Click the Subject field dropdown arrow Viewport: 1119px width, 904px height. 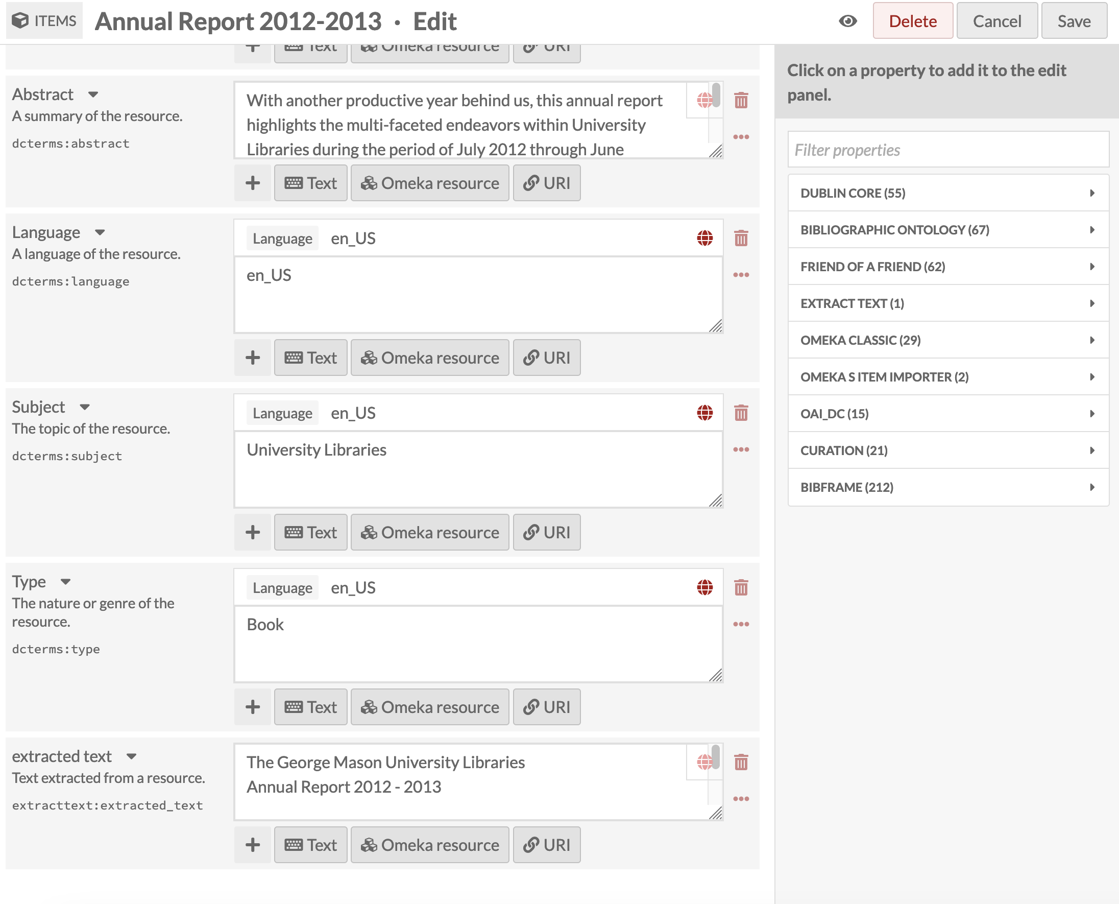[83, 407]
